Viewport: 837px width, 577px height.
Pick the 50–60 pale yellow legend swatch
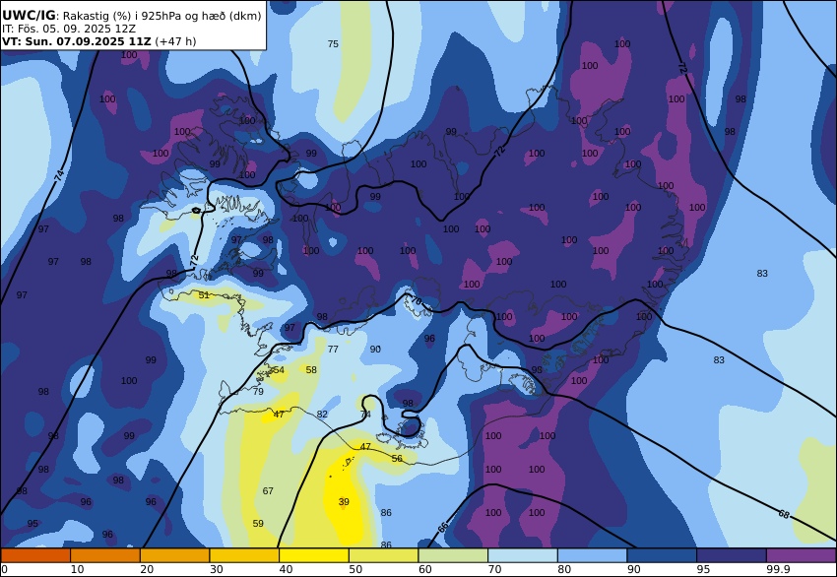click(x=383, y=555)
